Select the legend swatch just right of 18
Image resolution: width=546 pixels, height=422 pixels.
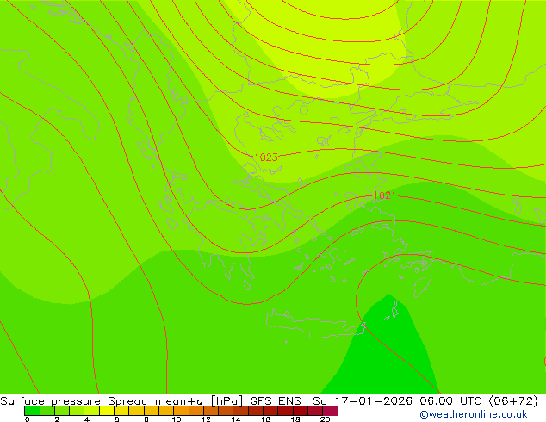[x=301, y=411]
